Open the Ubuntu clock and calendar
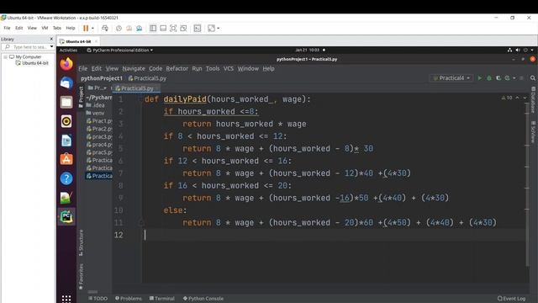Image resolution: width=538 pixels, height=303 pixels. (308, 50)
